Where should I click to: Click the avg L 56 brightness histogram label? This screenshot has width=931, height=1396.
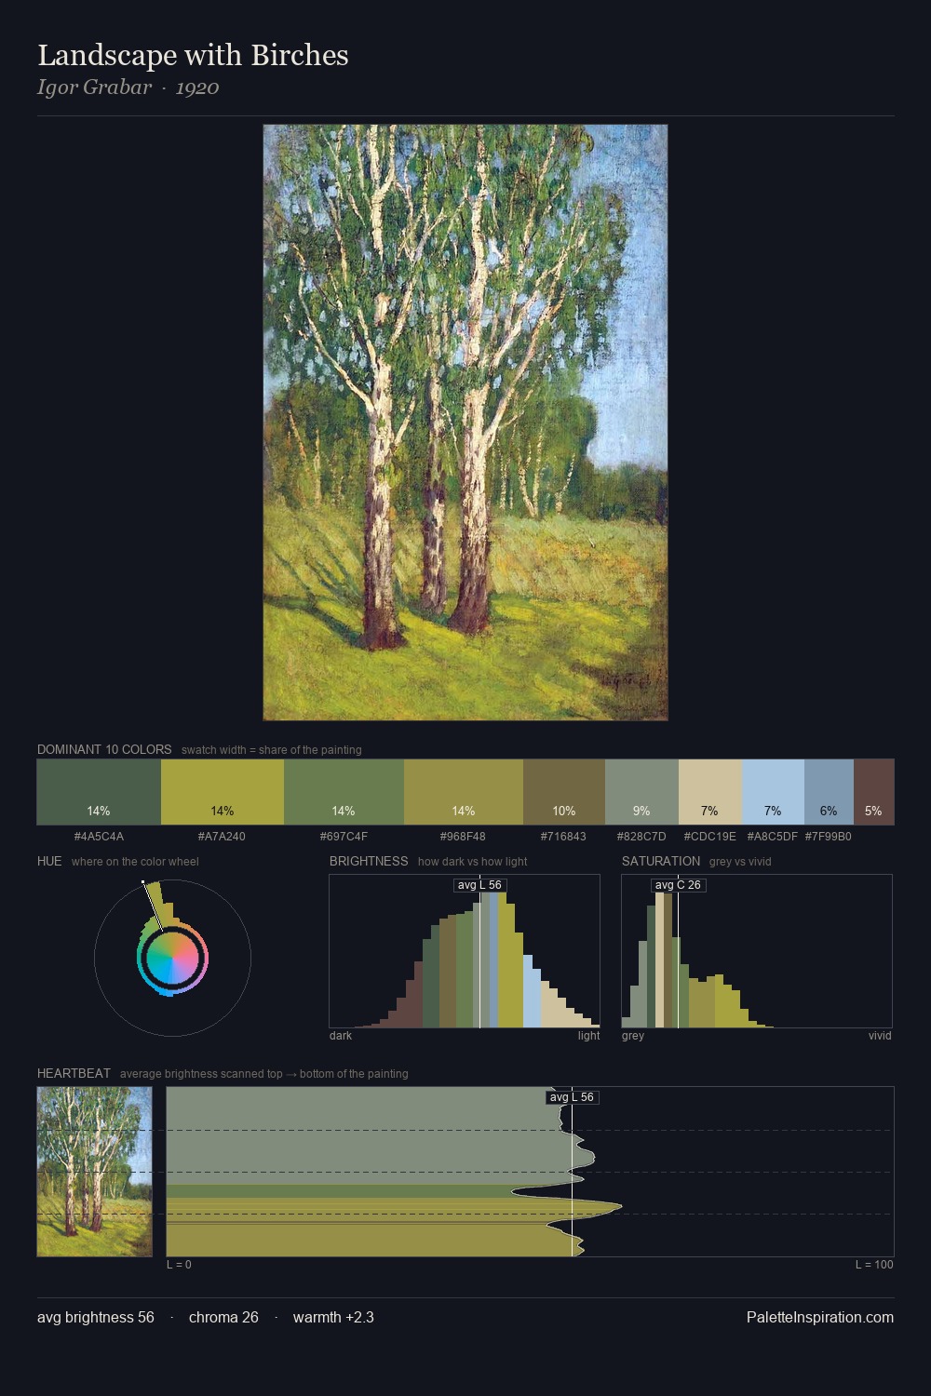coord(479,885)
